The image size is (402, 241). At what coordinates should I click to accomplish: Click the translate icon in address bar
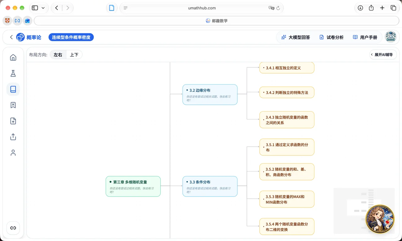[x=271, y=8]
